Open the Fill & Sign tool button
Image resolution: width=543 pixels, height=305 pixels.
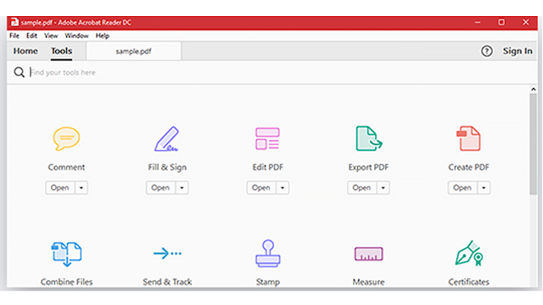pos(160,188)
